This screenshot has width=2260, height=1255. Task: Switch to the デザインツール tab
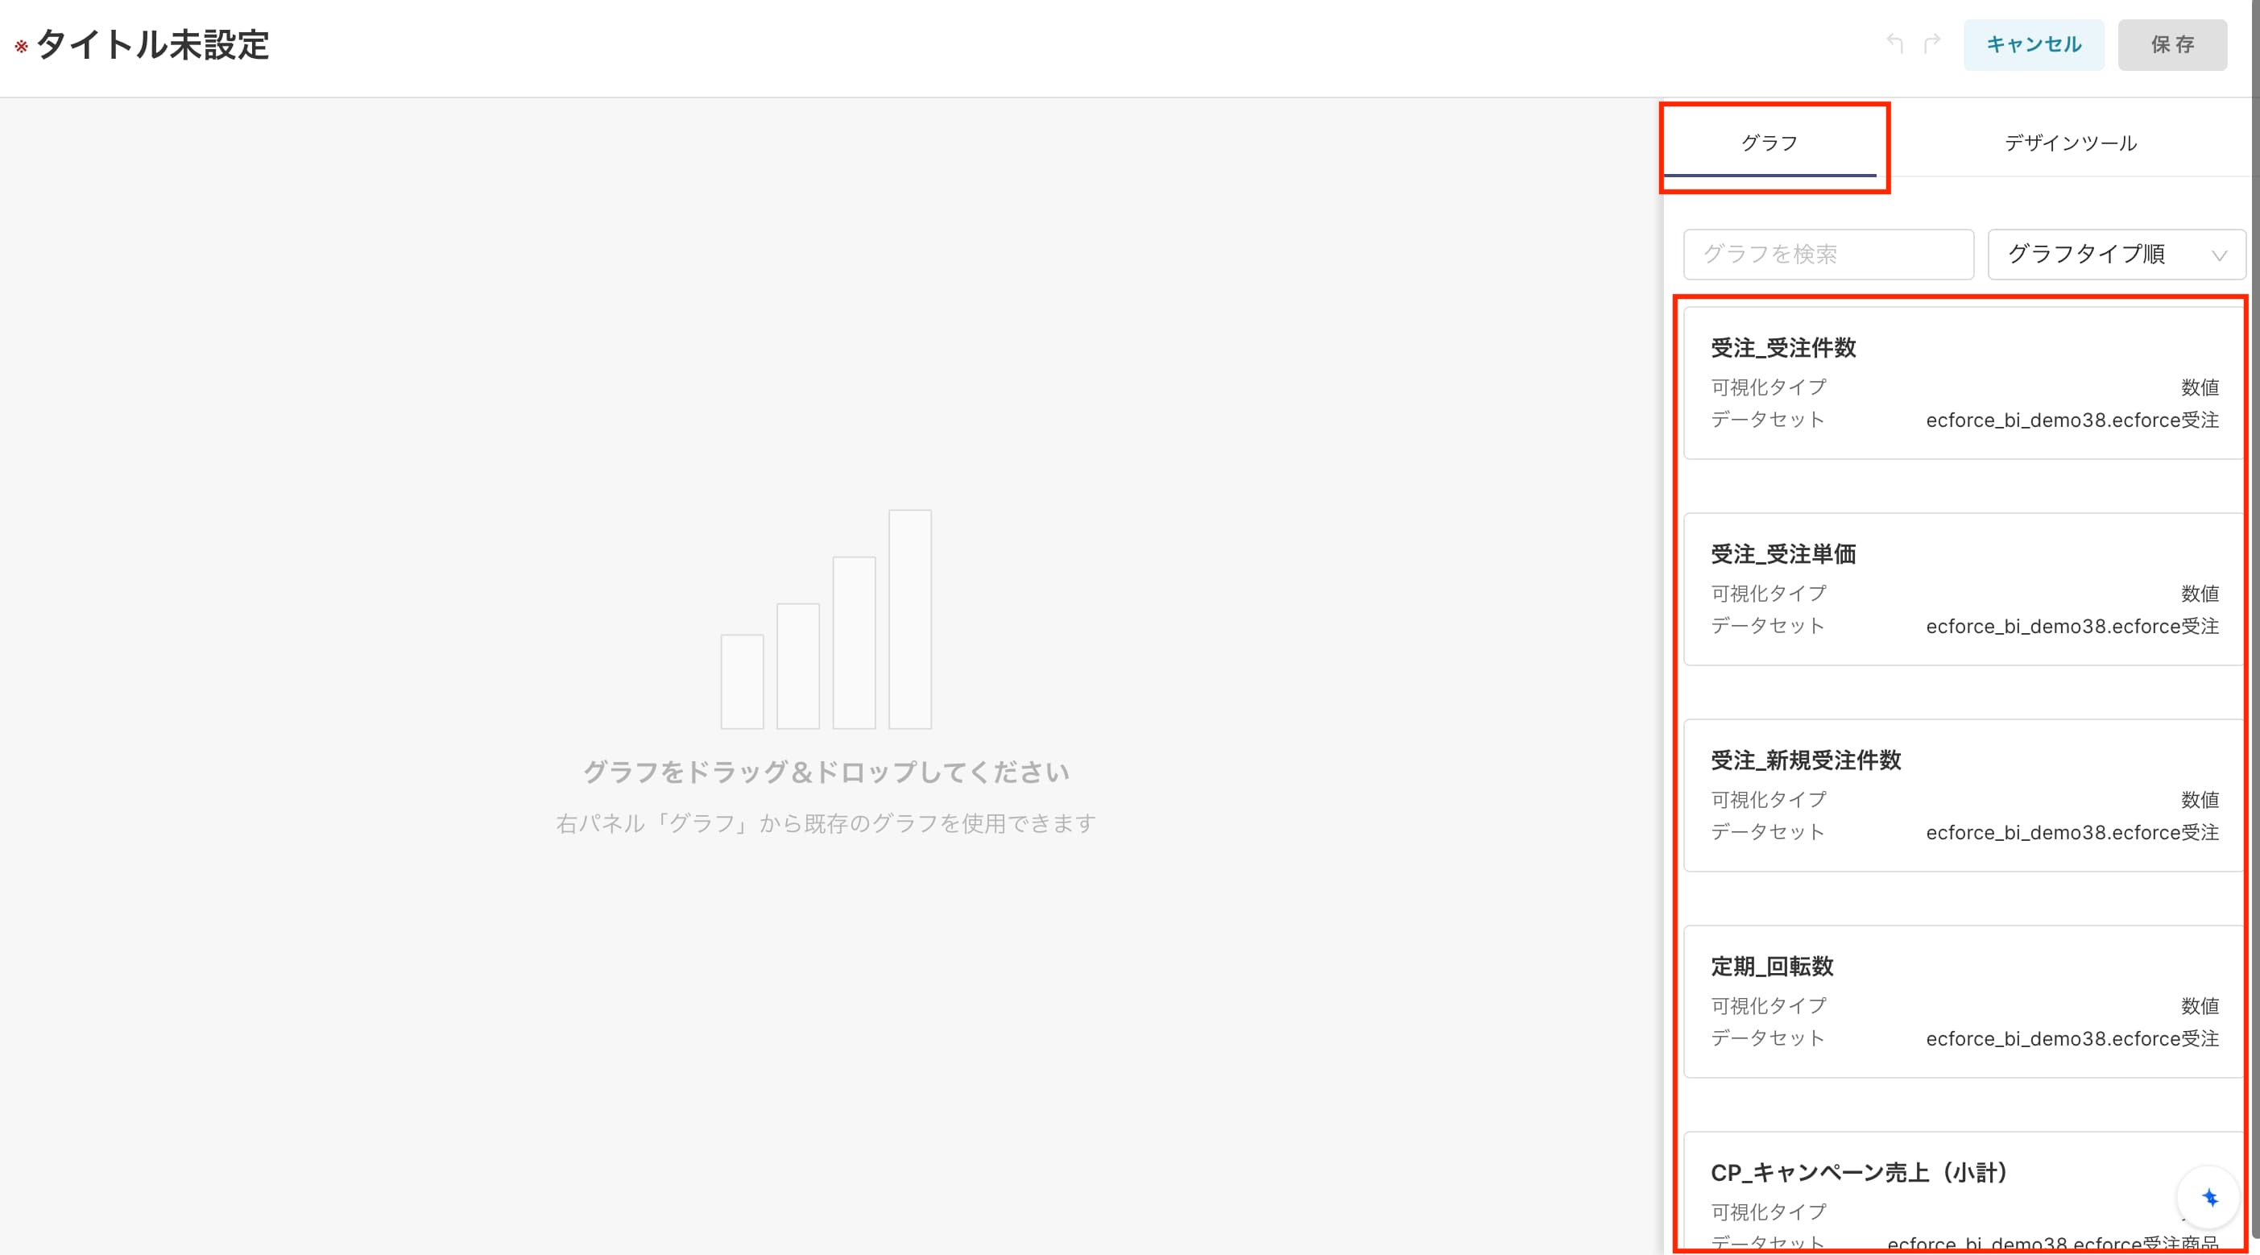[2070, 143]
